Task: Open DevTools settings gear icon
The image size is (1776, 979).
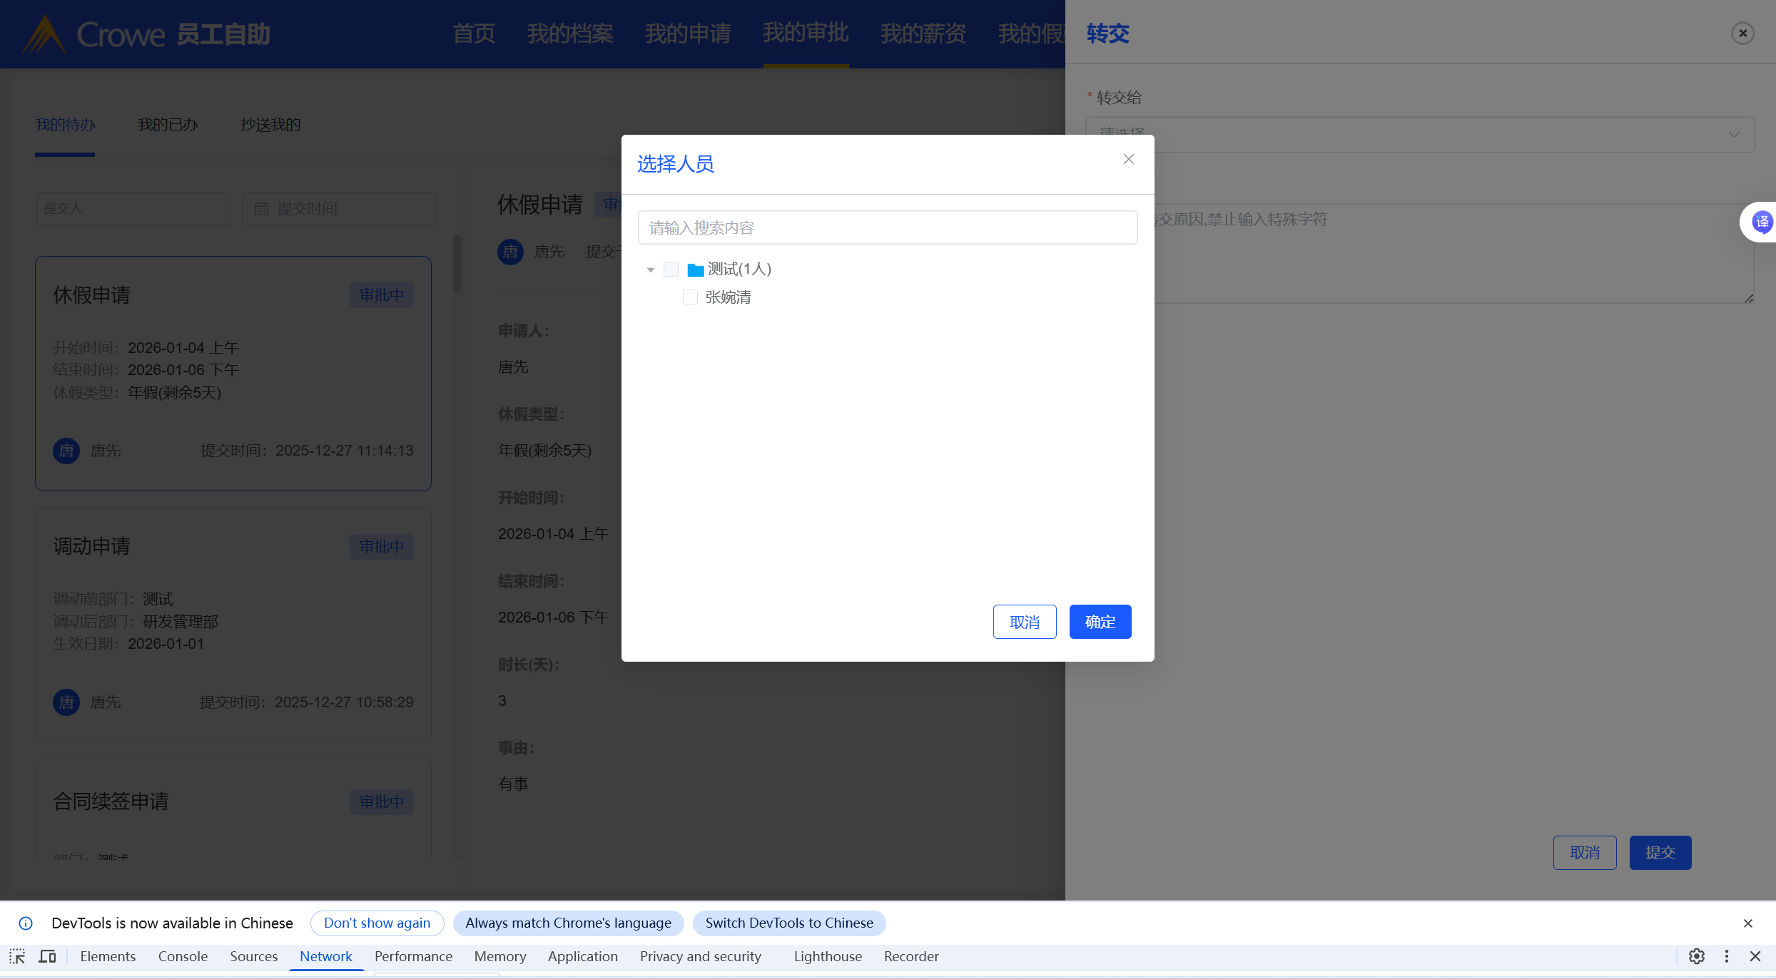Action: (x=1697, y=956)
